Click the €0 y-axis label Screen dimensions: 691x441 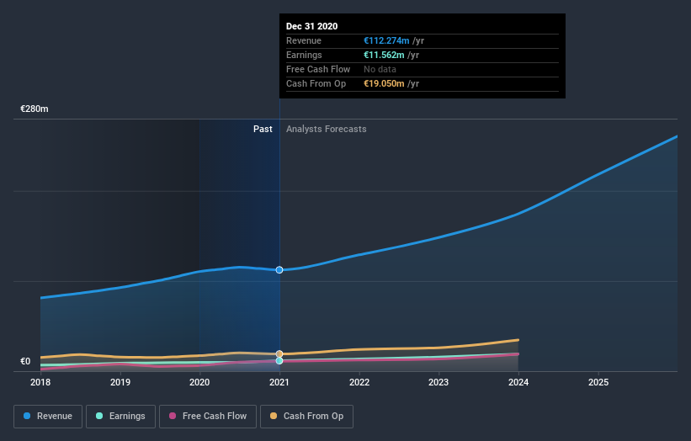(x=25, y=361)
